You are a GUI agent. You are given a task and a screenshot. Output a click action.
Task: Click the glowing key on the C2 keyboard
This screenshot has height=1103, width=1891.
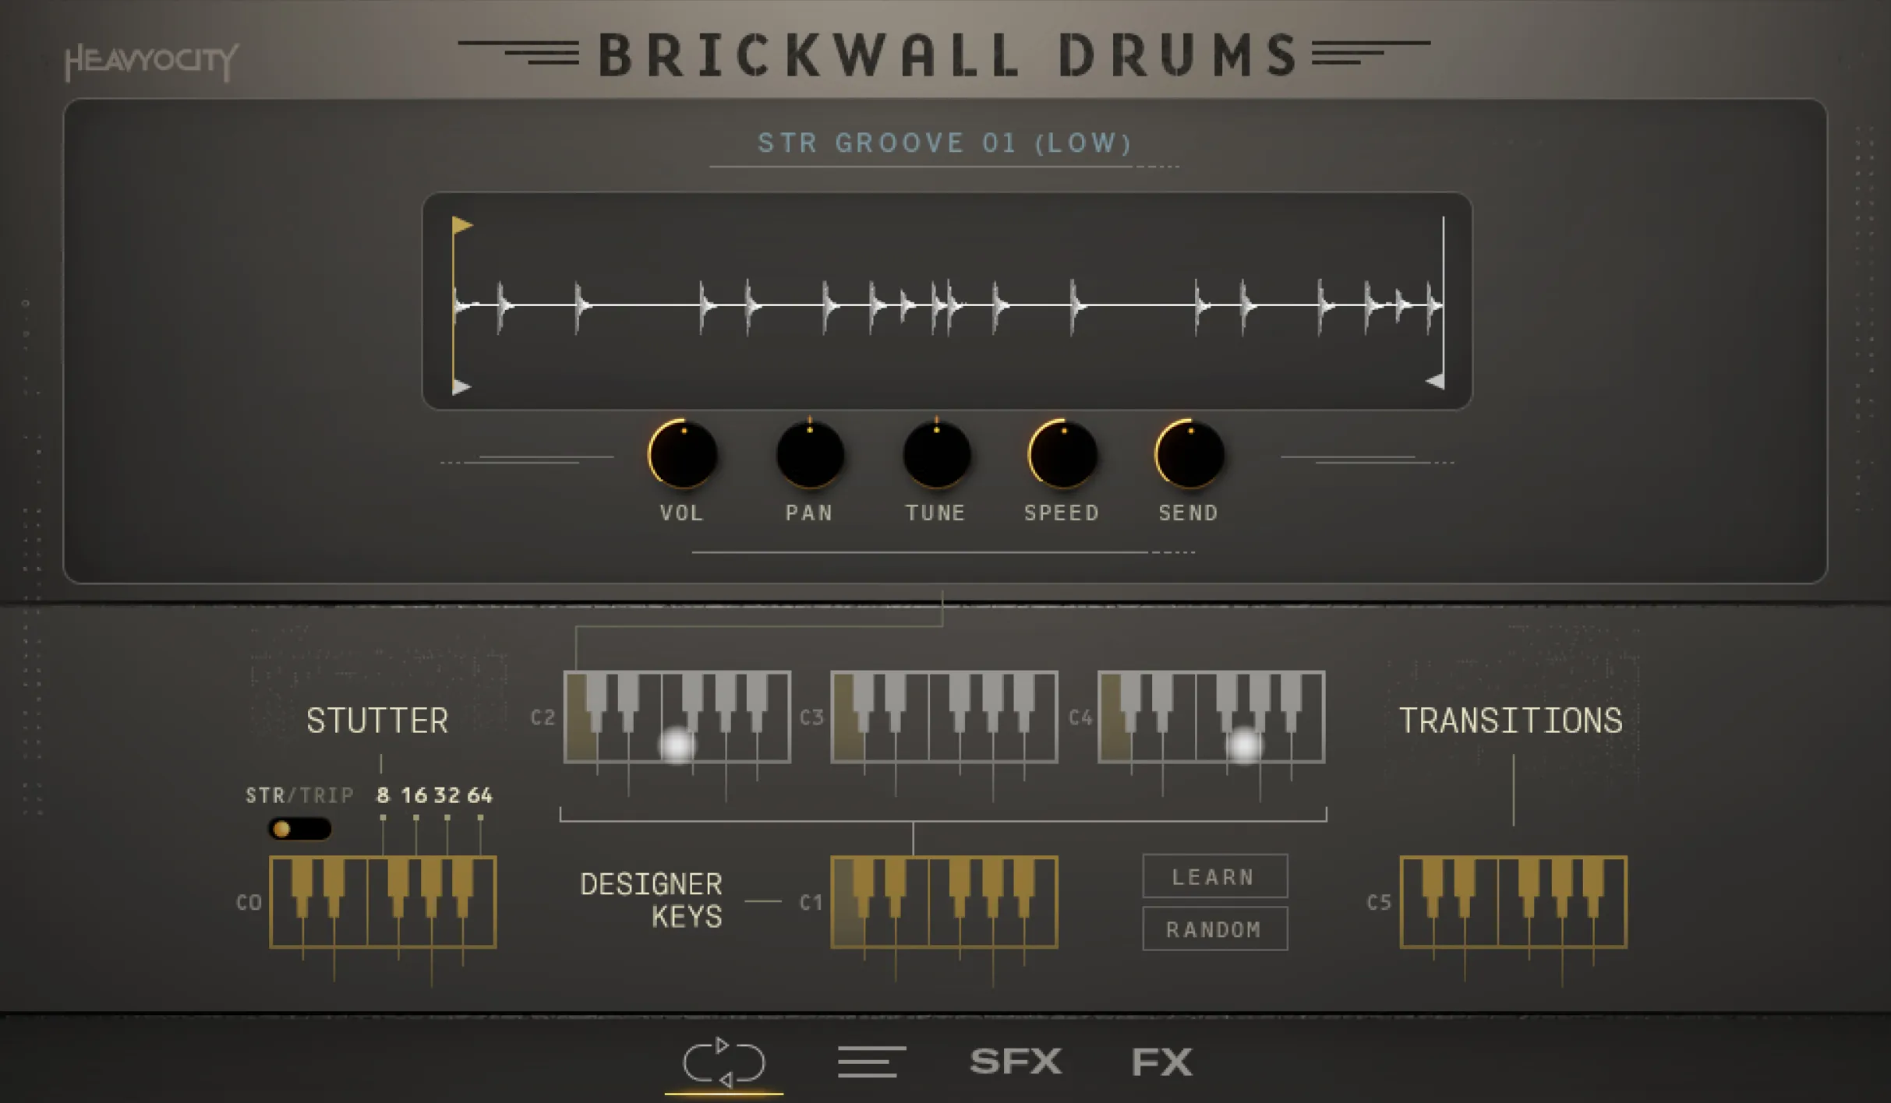(677, 745)
